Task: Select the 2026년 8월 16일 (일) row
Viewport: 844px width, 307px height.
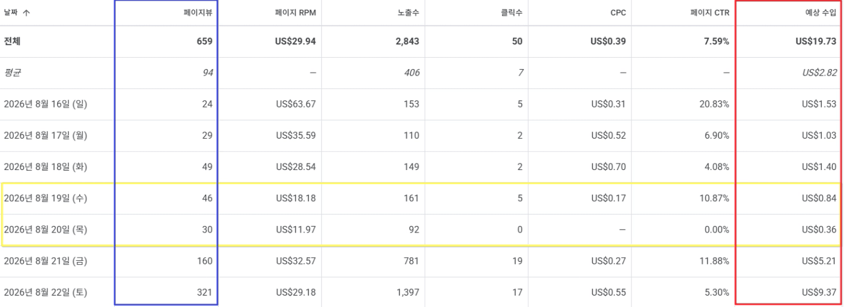Action: (422, 104)
